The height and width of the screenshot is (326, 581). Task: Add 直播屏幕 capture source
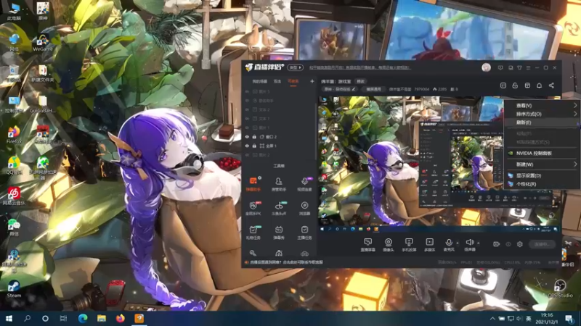click(368, 245)
